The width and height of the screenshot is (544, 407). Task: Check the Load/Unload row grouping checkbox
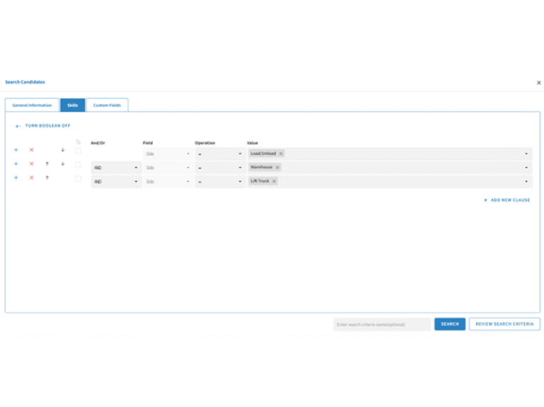click(x=78, y=151)
